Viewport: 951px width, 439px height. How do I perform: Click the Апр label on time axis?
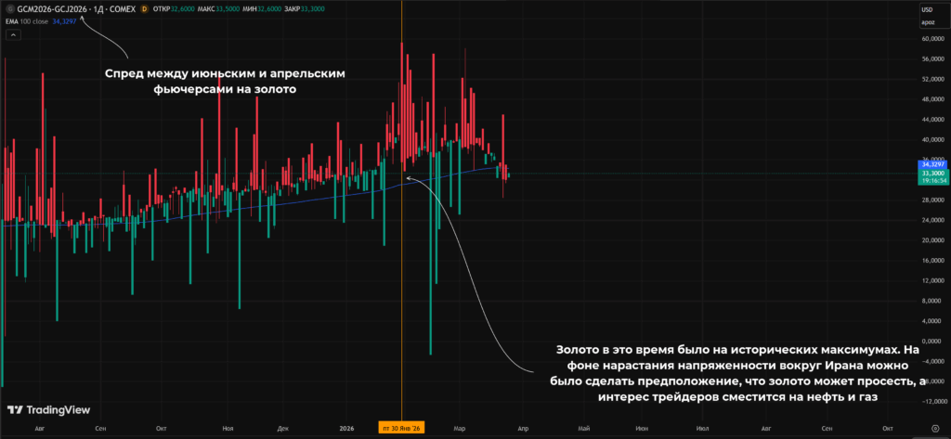tap(524, 428)
